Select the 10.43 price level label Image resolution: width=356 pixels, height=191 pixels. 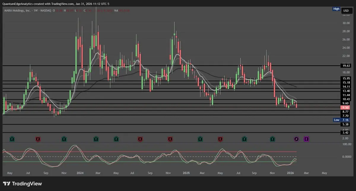(346, 99)
